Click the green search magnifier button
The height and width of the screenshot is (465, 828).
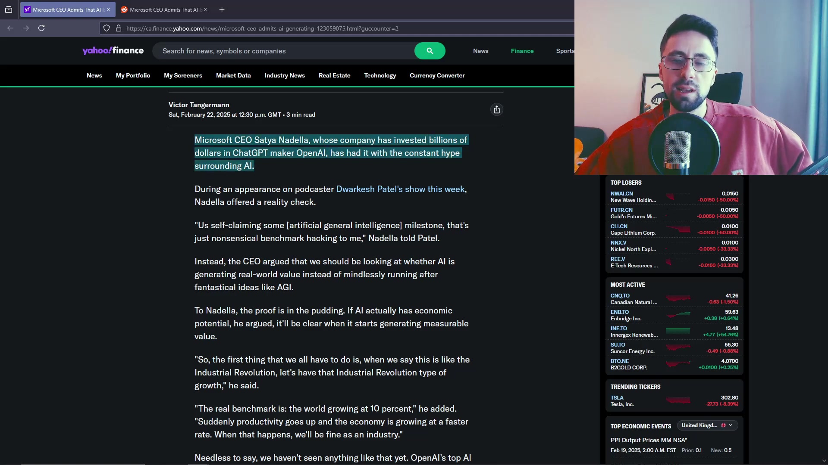pos(430,51)
